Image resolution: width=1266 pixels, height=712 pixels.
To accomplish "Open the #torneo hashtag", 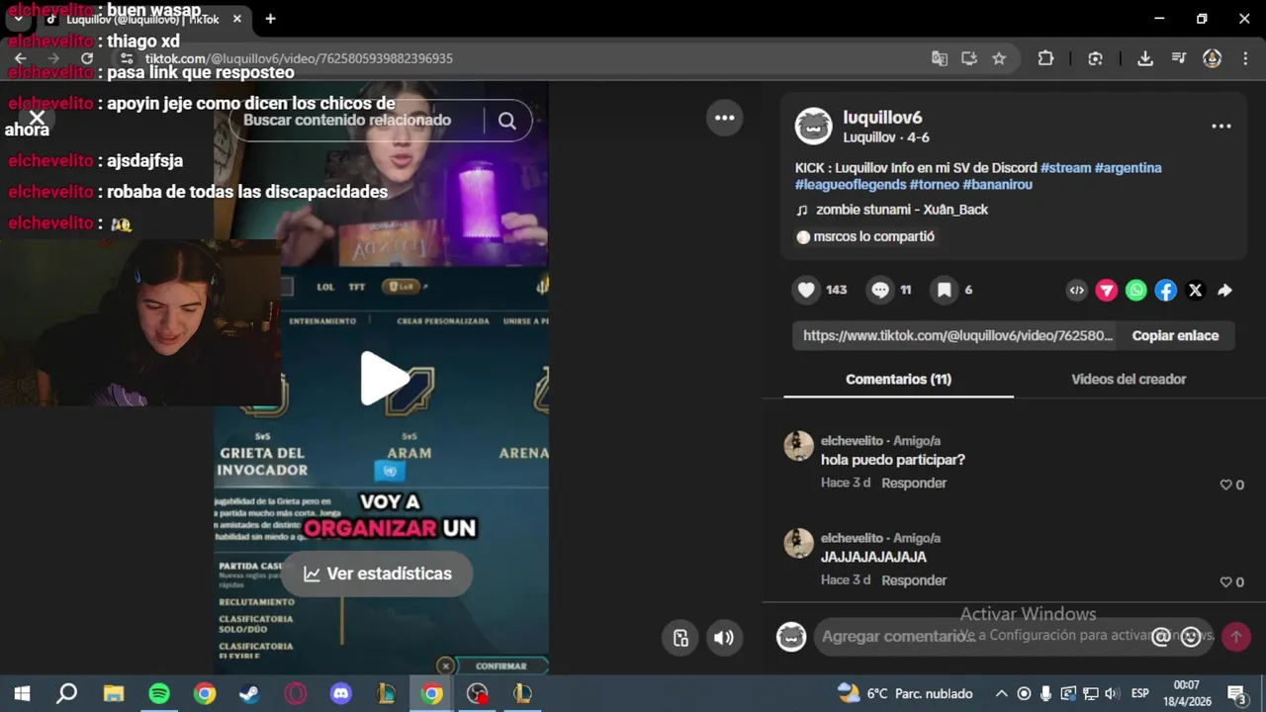I will coord(934,185).
